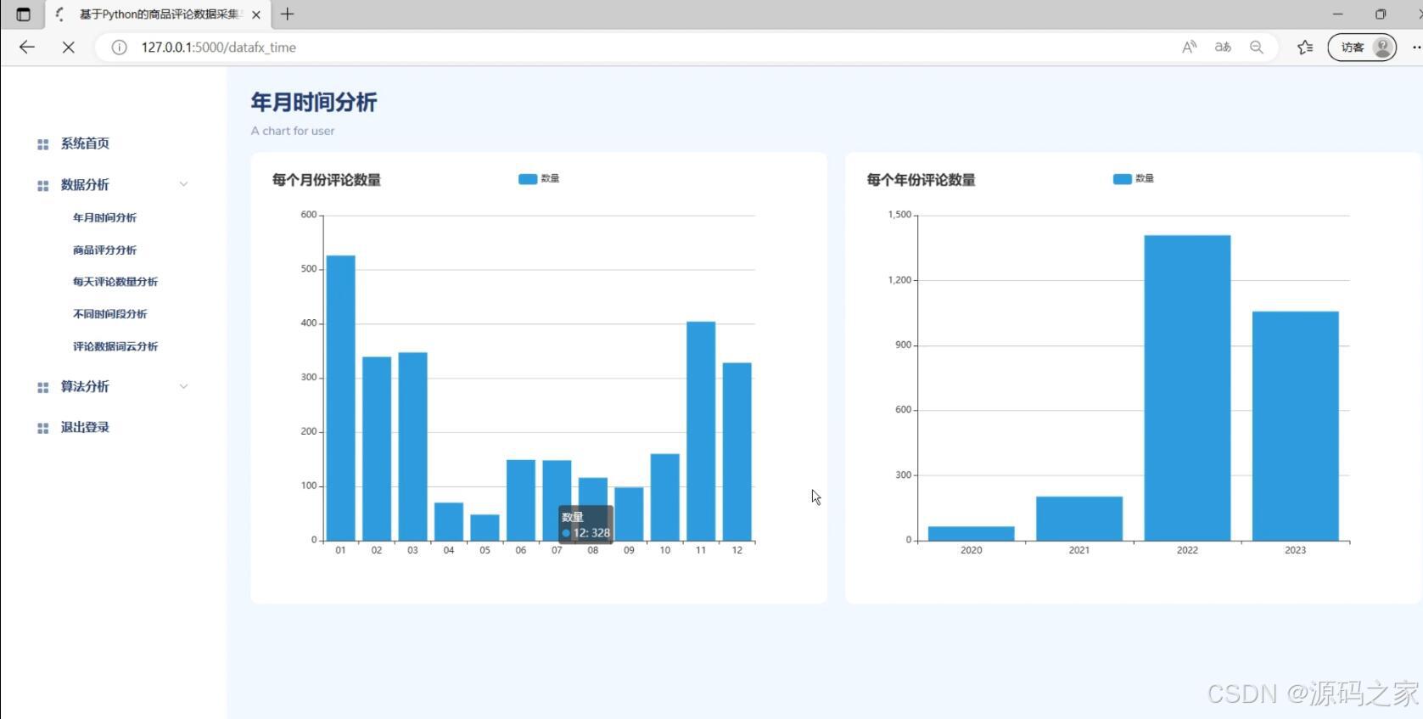
Task: Click the month 06 bar
Action: [x=521, y=500]
